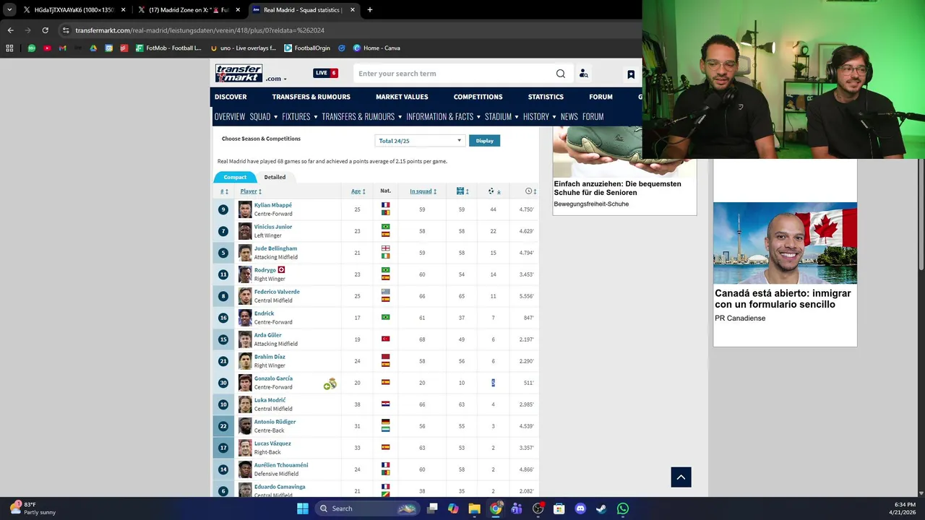
Task: Open Kylian Mbappé player link
Action: tap(273, 205)
